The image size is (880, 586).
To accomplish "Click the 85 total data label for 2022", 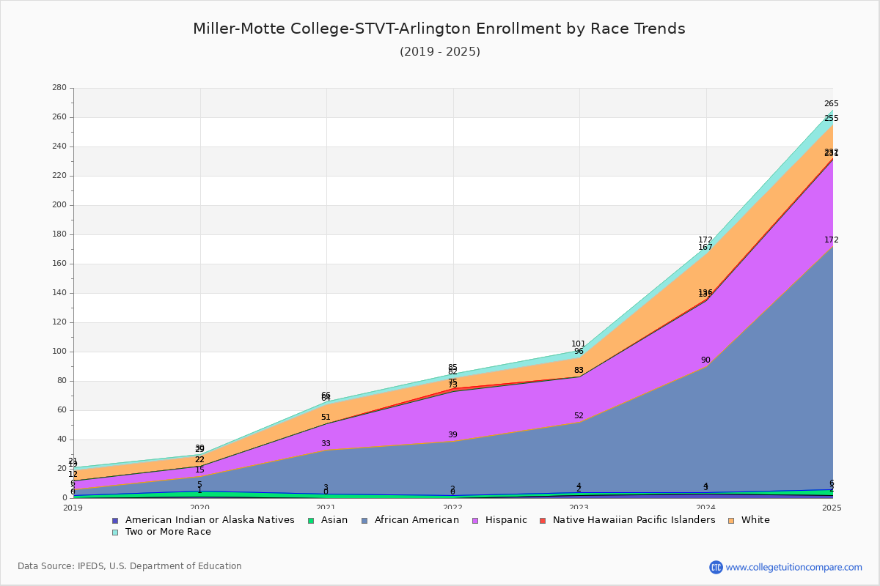I will (x=452, y=368).
